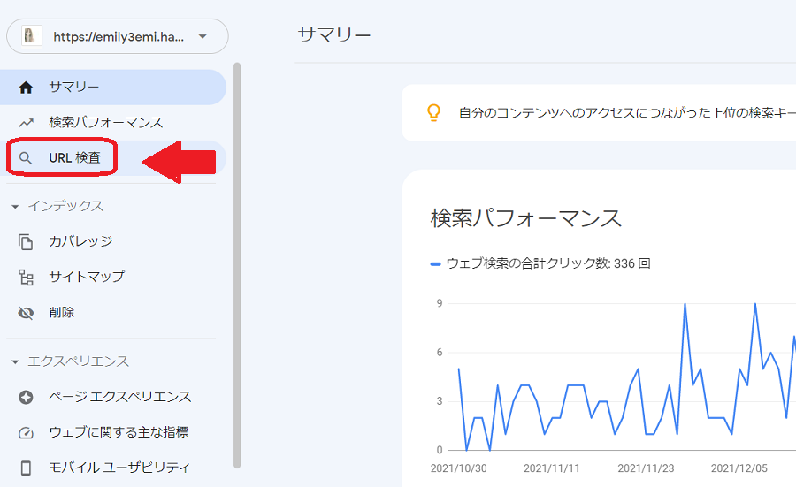Click the 2021/12/05 date label
The height and width of the screenshot is (487, 796).
pyautogui.click(x=739, y=468)
